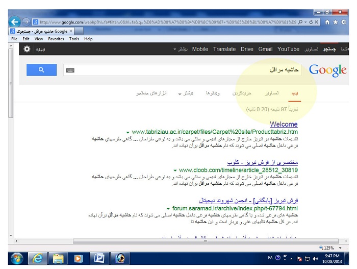Click horizontal scrollbar right arrow
The width and height of the screenshot is (357, 269).
pos(346,241)
